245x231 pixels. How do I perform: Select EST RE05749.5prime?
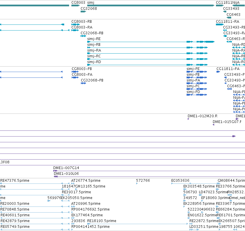pos(15,227)
